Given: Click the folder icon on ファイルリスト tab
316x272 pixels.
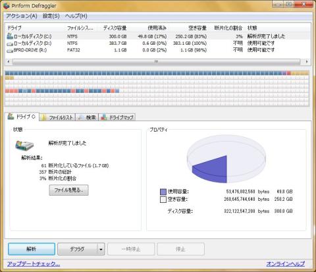Looking at the screenshot, I should click(x=44, y=117).
